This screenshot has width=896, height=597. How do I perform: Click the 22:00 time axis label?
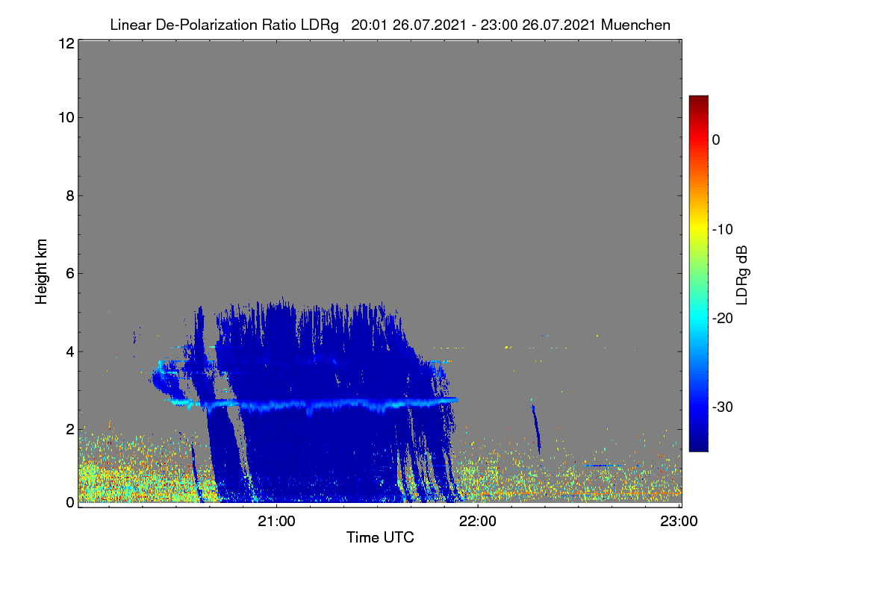[x=478, y=521]
